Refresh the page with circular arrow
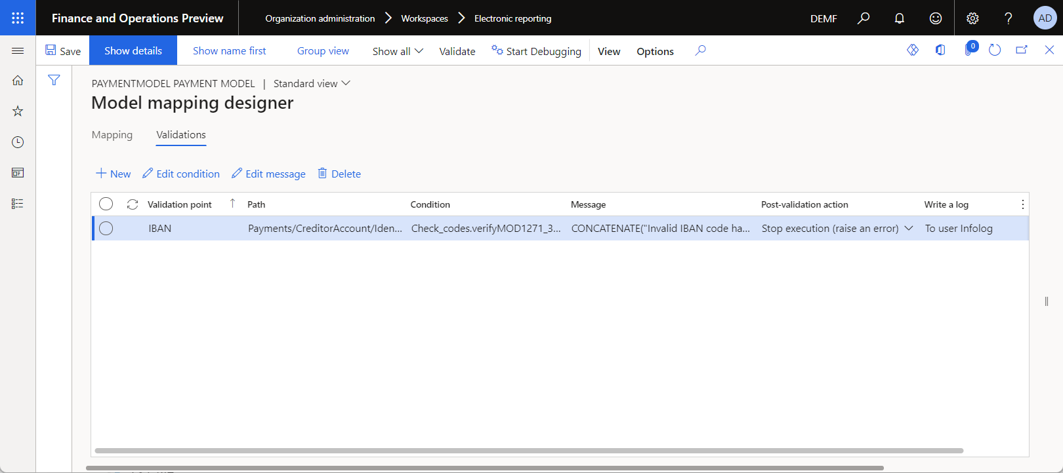 coord(995,50)
